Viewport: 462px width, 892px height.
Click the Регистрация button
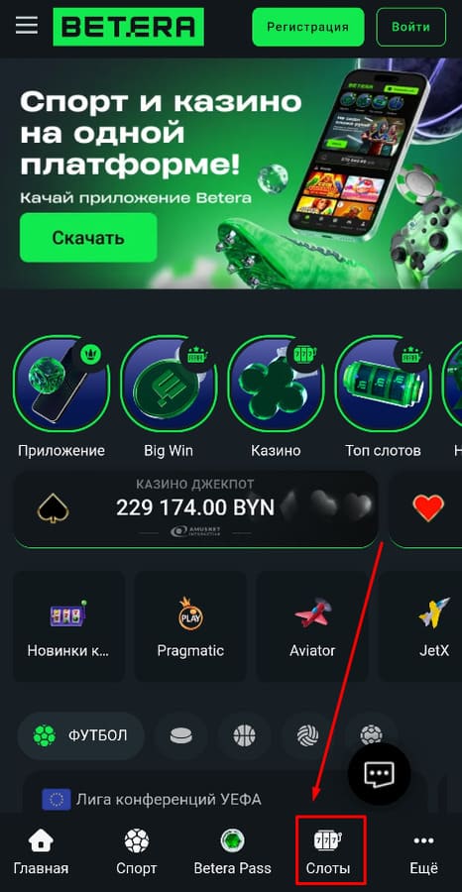[307, 27]
